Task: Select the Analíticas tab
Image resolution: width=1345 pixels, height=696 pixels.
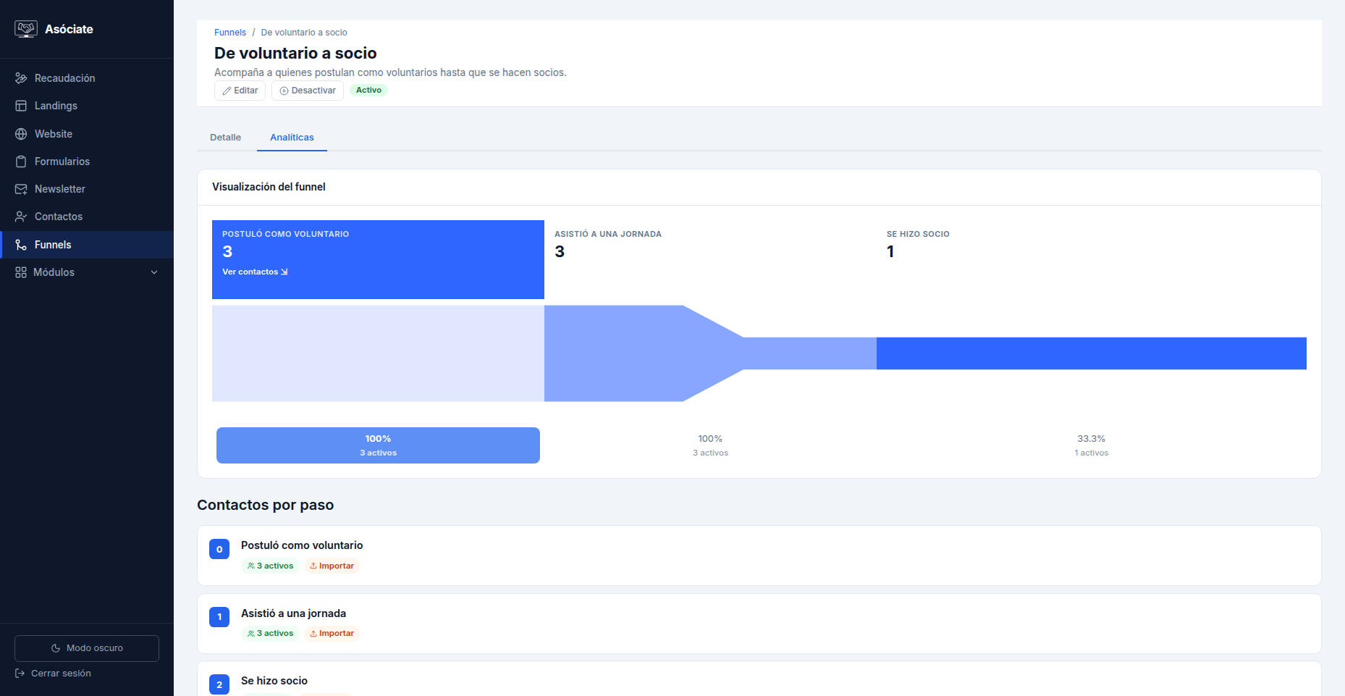Action: [292, 138]
